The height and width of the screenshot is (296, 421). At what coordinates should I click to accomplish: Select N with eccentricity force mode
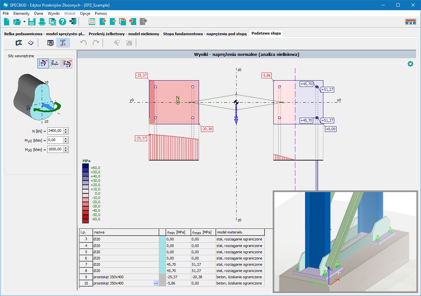click(x=55, y=63)
